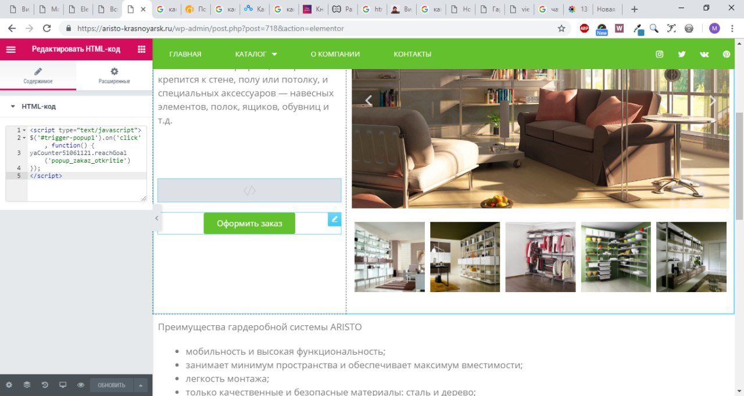The image size is (744, 396).
Task: Click the heading Преимущества гардеробной системы ARISTO
Action: coord(260,327)
